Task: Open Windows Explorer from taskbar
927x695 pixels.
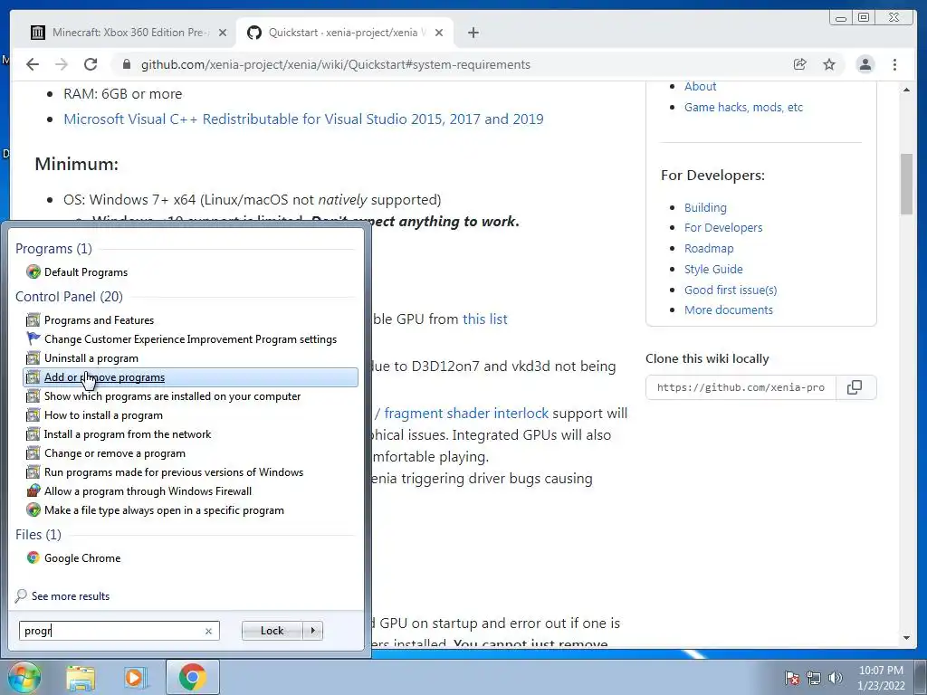Action: pyautogui.click(x=81, y=678)
